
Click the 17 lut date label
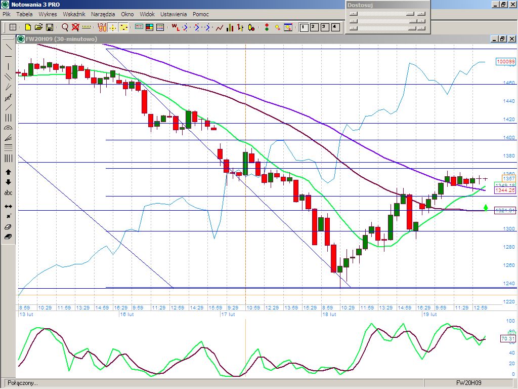coord(228,314)
